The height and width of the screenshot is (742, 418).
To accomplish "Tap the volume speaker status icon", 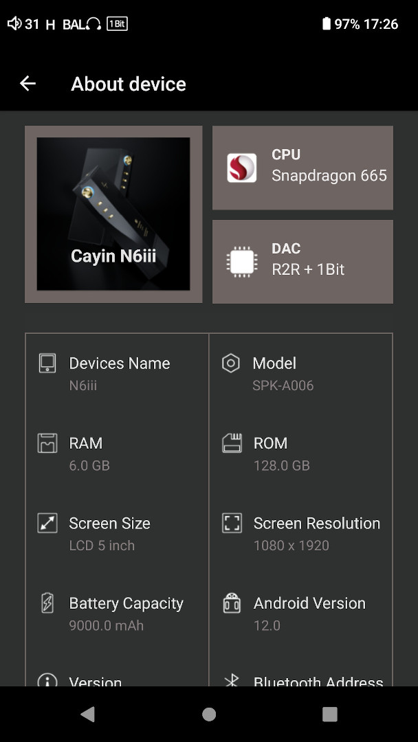I will click(14, 24).
